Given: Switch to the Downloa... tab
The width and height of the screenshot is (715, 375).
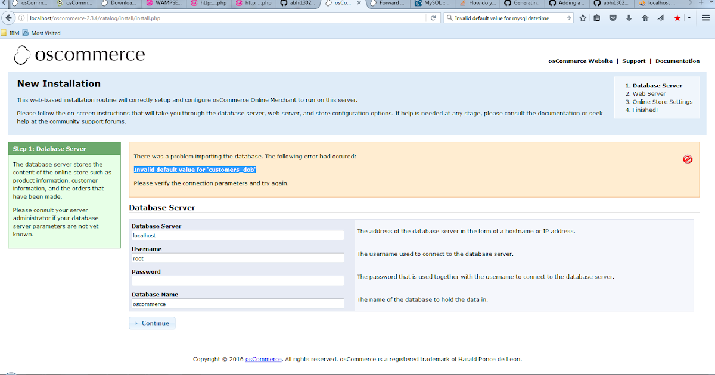Looking at the screenshot, I should tap(118, 3).
